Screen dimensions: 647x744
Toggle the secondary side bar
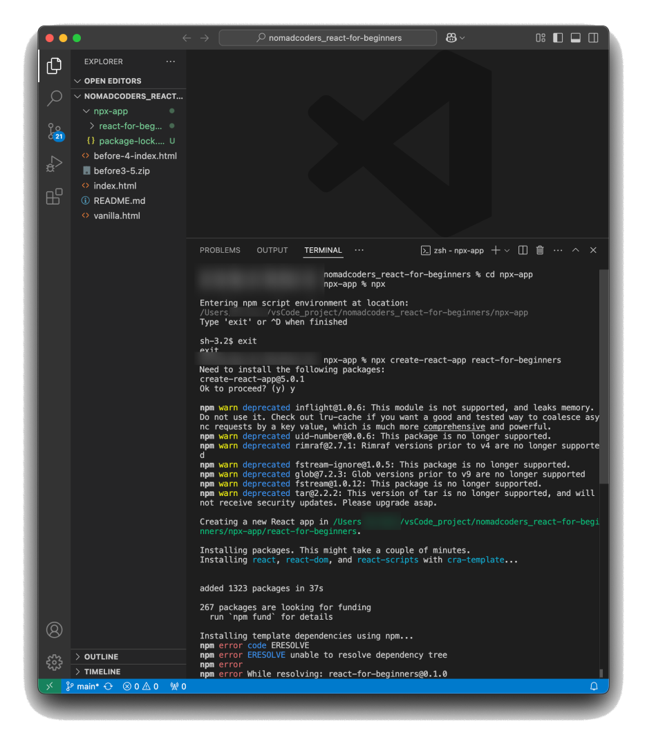[593, 38]
